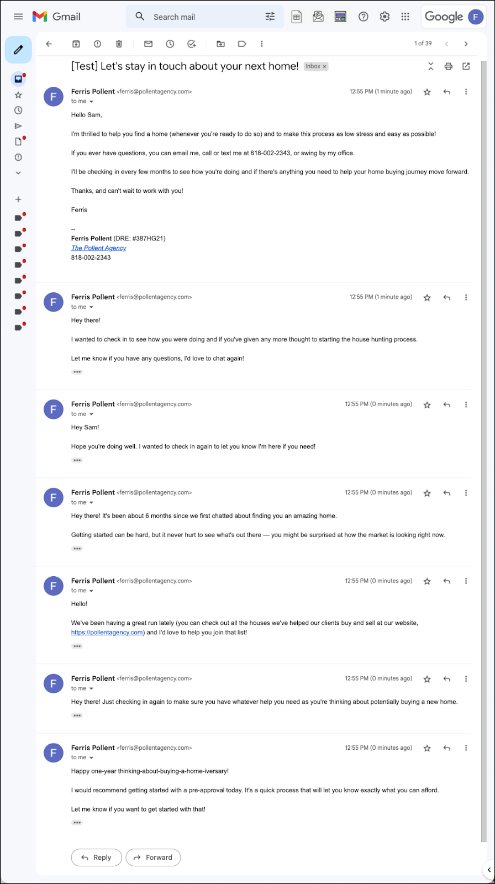This screenshot has height=884, width=495.
Task: Remove the Inbox label from conversation
Action: (325, 66)
